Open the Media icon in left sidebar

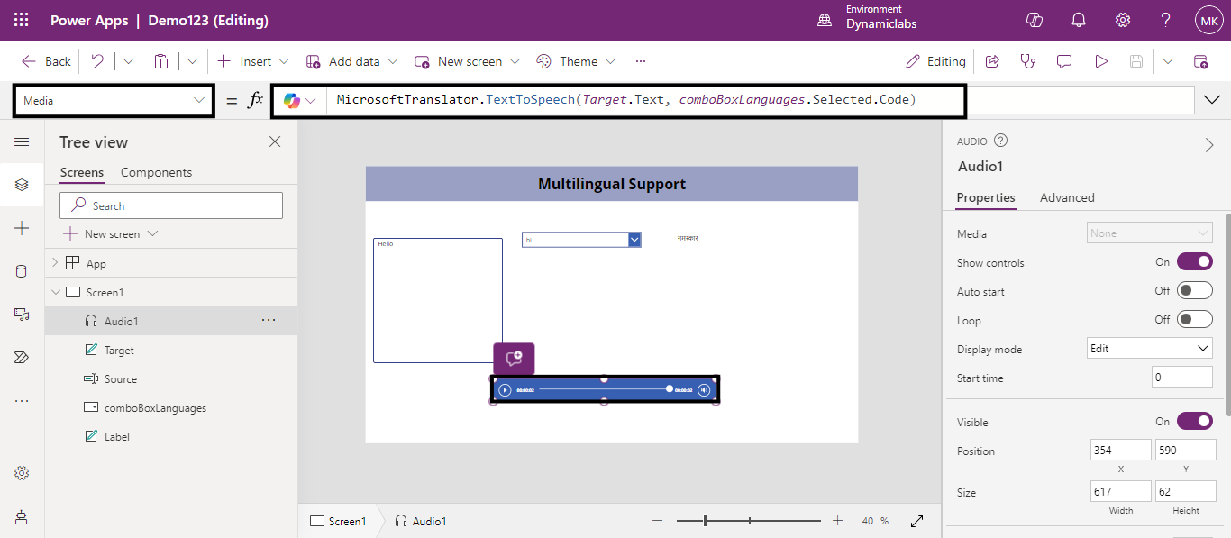pos(22,314)
